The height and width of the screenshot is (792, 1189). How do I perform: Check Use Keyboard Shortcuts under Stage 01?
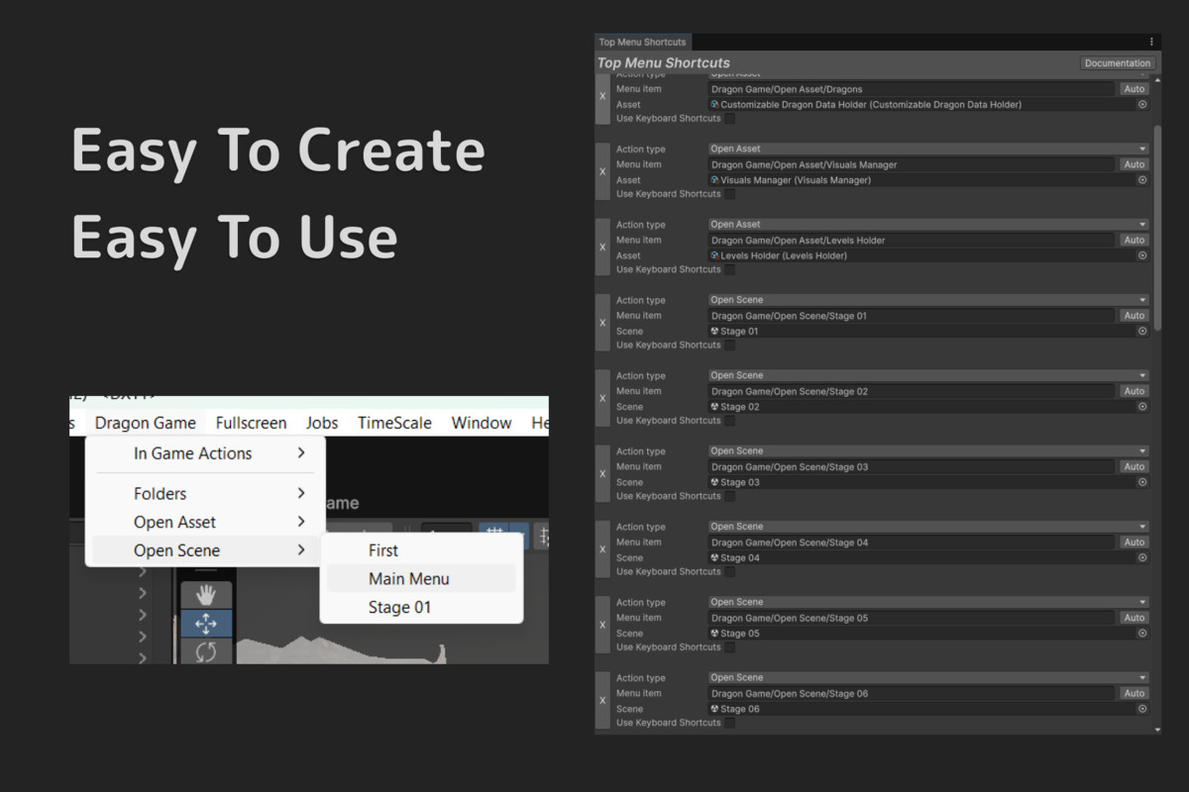tap(730, 345)
